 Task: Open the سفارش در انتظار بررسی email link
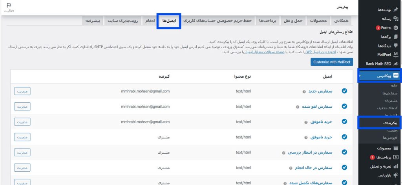310,152
